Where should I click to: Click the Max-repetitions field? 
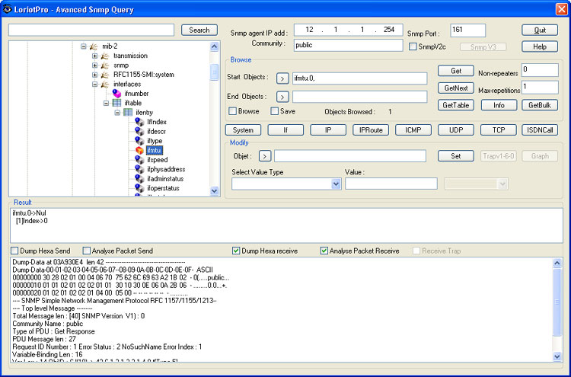[540, 88]
